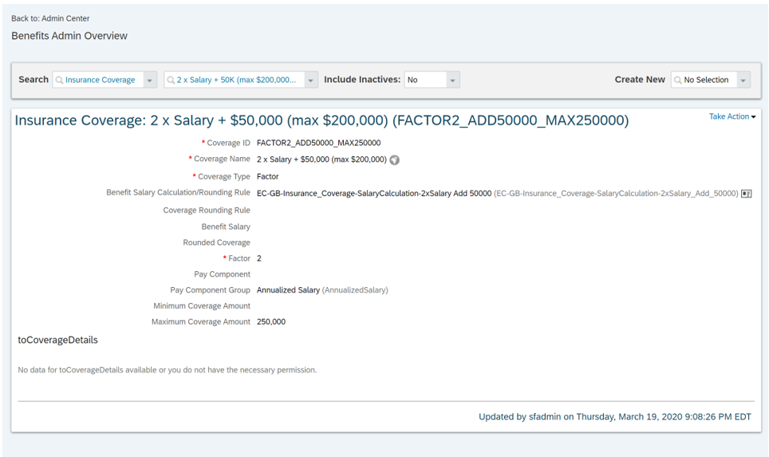Viewport: 769px width, 457px height.
Task: Open the Take Action menu
Action: click(x=732, y=116)
